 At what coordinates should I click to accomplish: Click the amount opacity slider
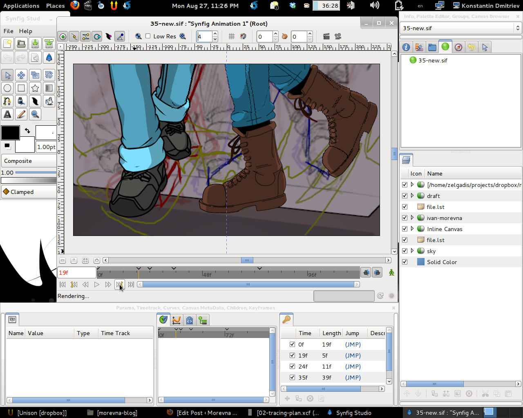[36, 173]
